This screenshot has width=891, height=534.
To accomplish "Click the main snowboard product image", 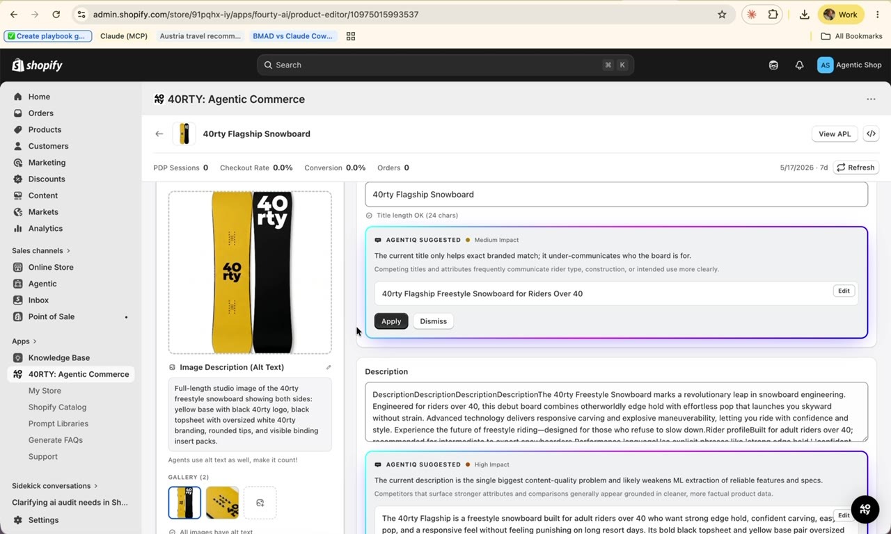I will (250, 273).
